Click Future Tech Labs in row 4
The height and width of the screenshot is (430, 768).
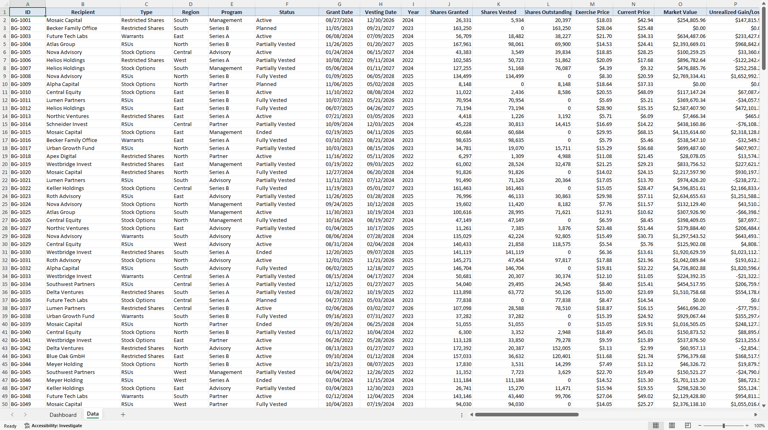(x=83, y=36)
